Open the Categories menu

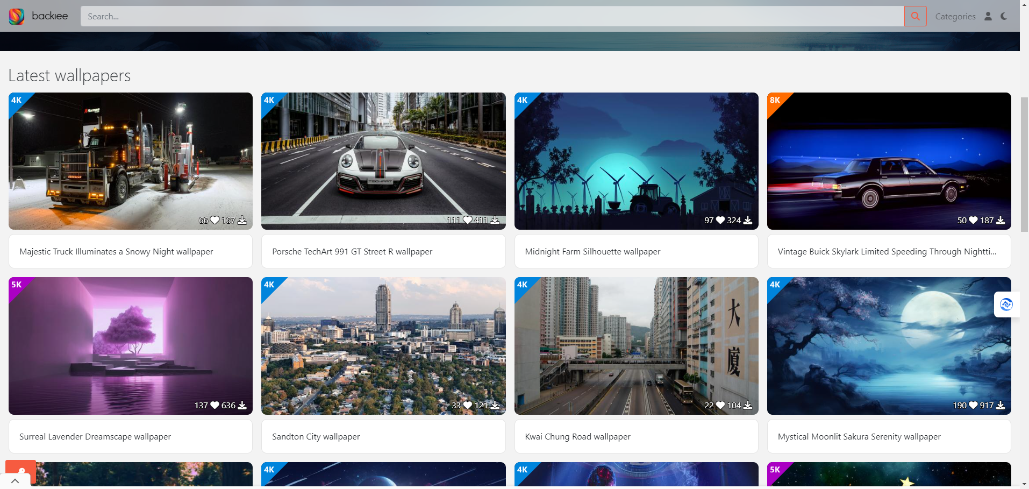coord(955,16)
